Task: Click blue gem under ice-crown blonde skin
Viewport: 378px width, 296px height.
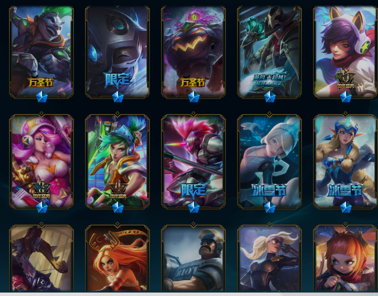Action: 346,207
